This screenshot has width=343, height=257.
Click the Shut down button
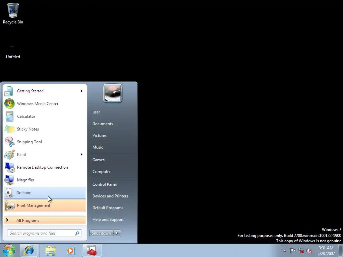tap(101, 233)
